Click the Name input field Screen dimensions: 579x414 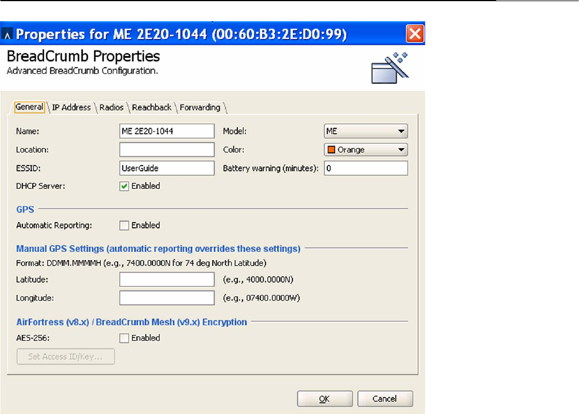tap(167, 131)
